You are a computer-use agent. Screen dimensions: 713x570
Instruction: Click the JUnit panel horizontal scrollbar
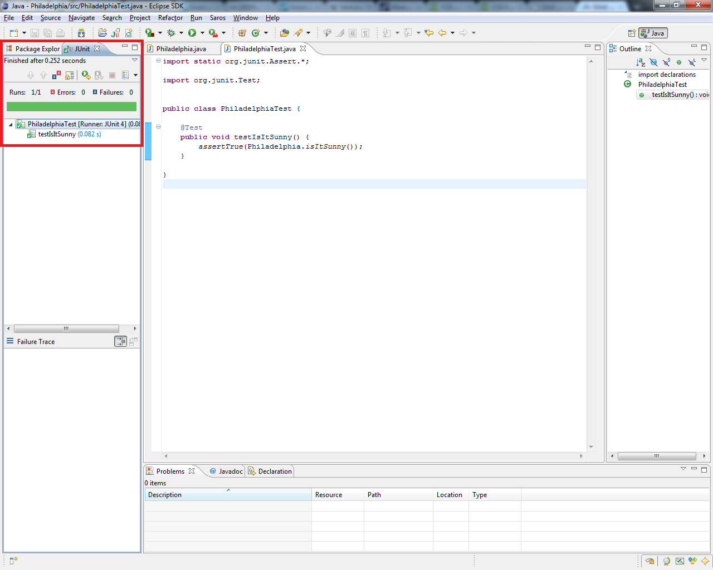point(66,329)
